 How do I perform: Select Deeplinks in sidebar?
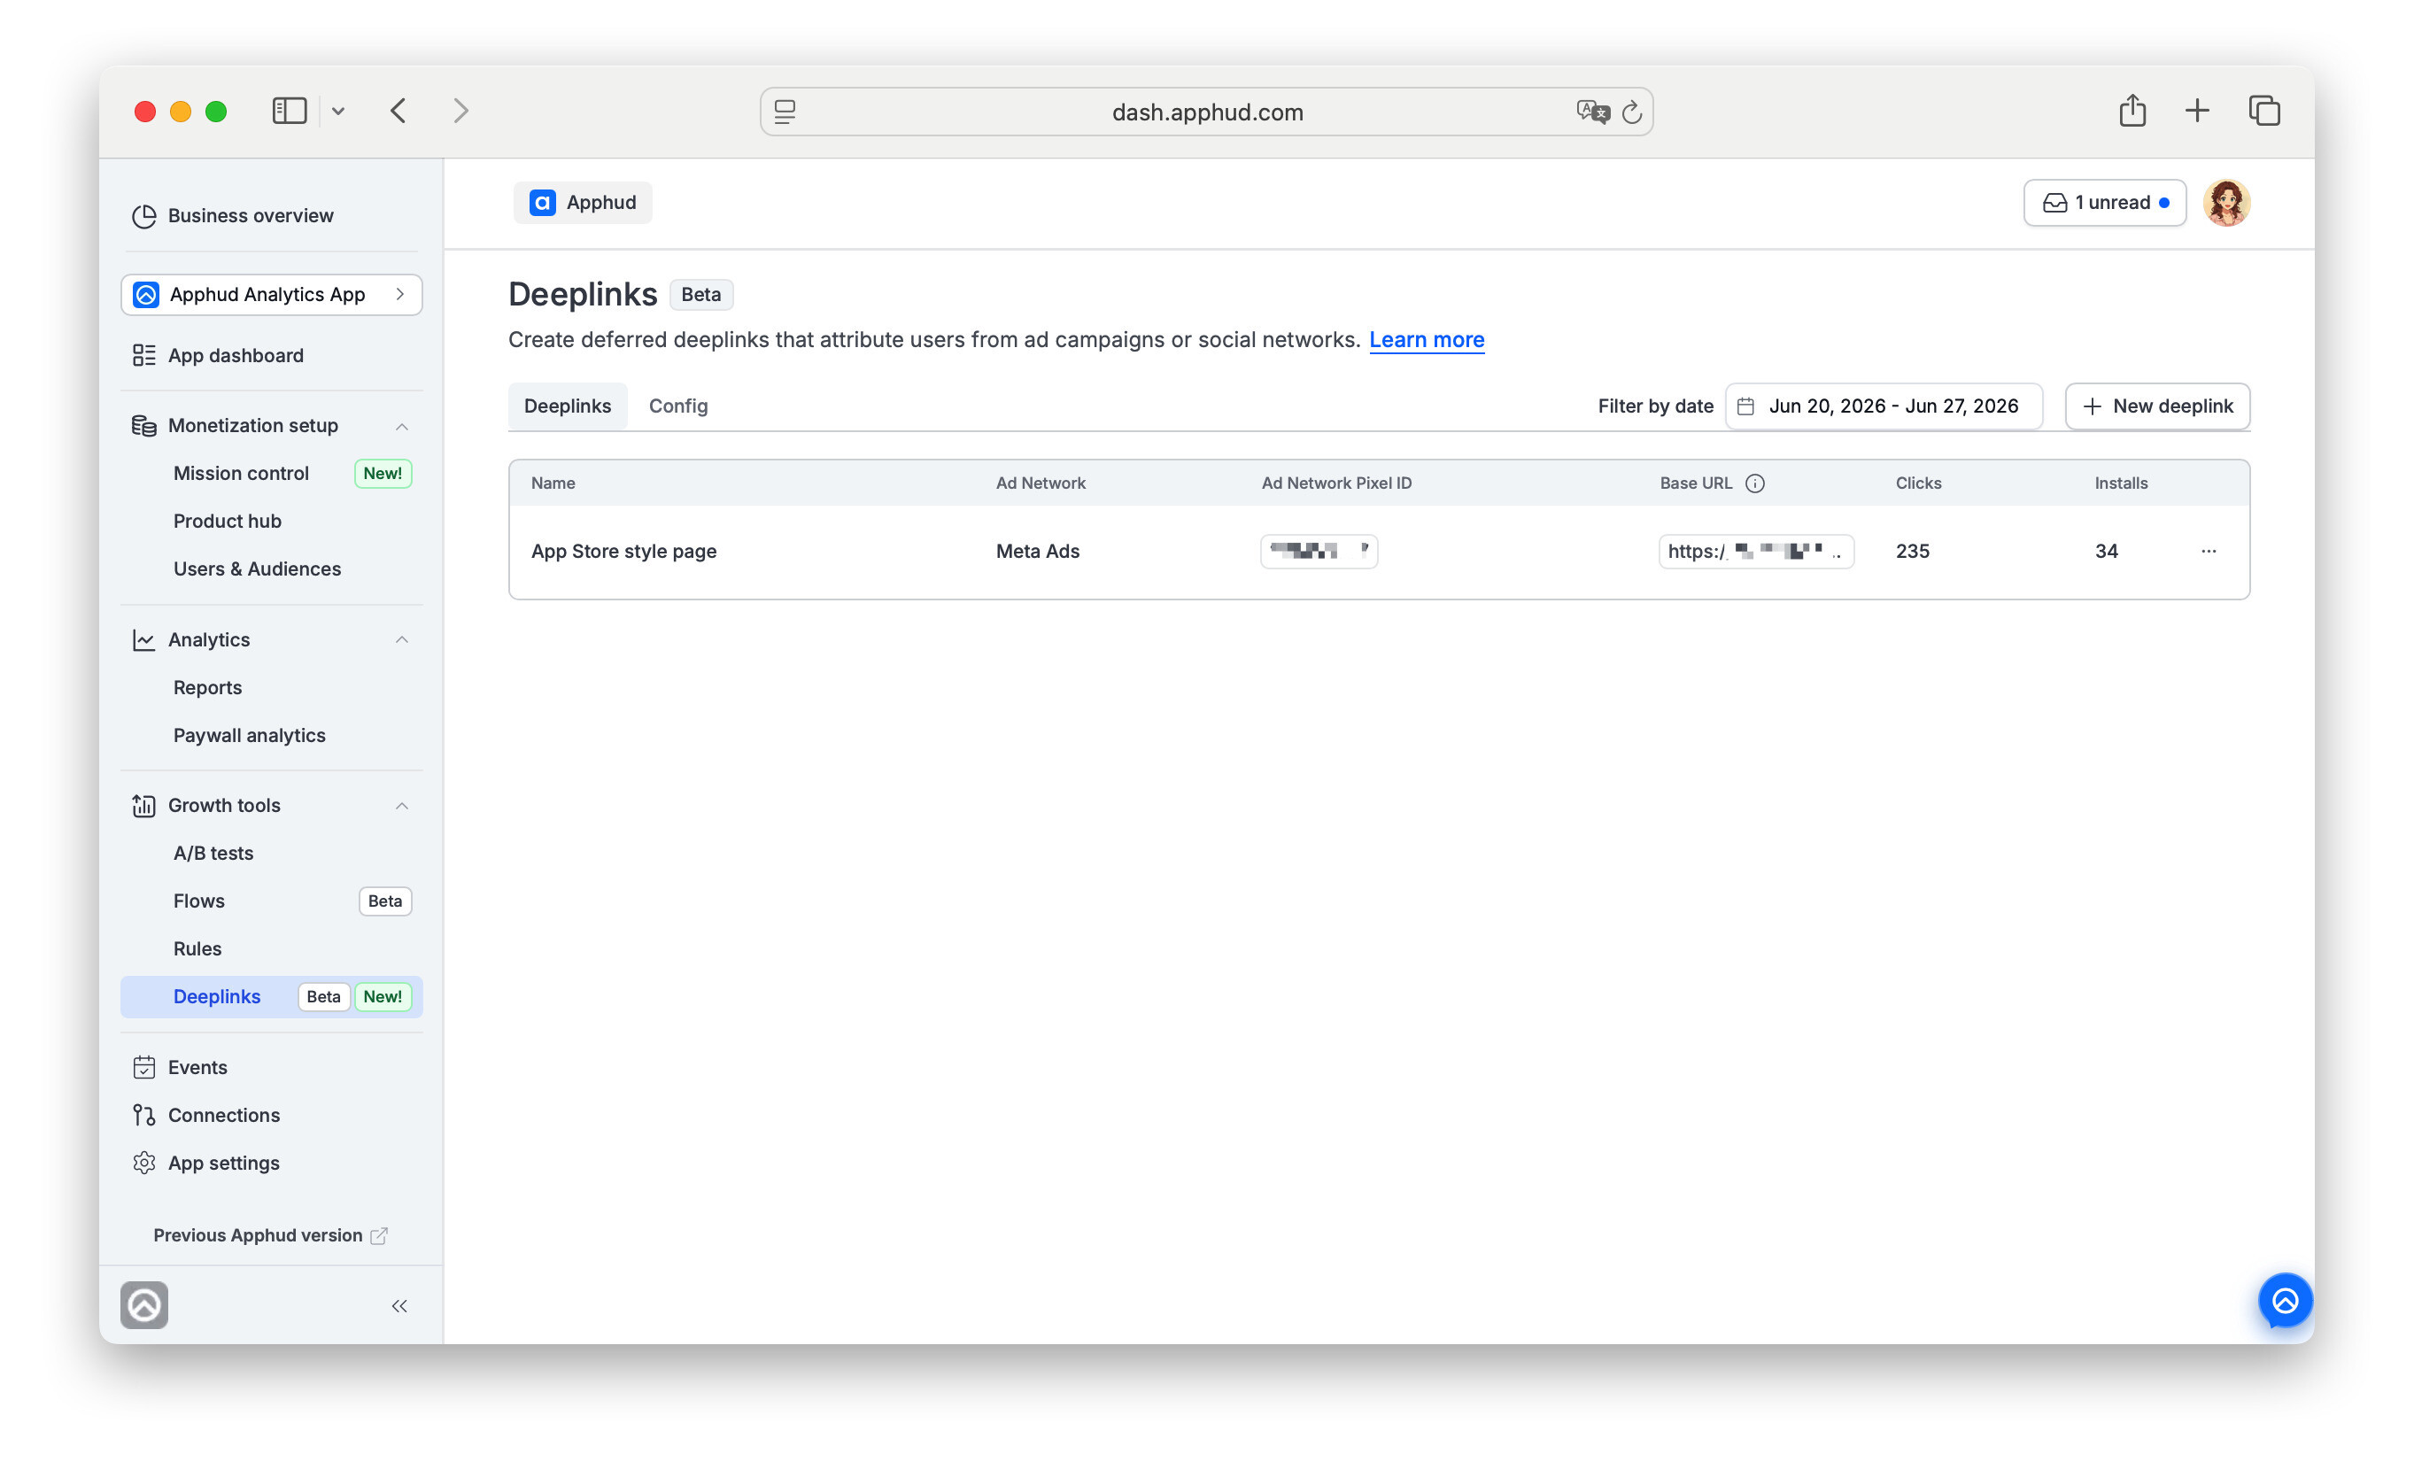click(x=271, y=997)
